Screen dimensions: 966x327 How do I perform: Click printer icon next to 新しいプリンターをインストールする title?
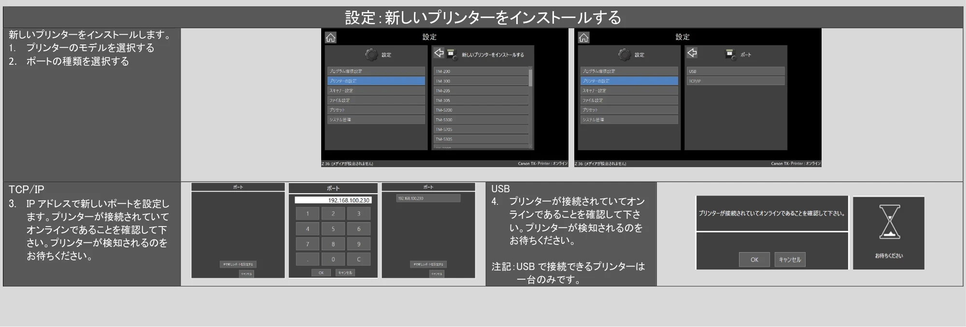click(x=452, y=54)
